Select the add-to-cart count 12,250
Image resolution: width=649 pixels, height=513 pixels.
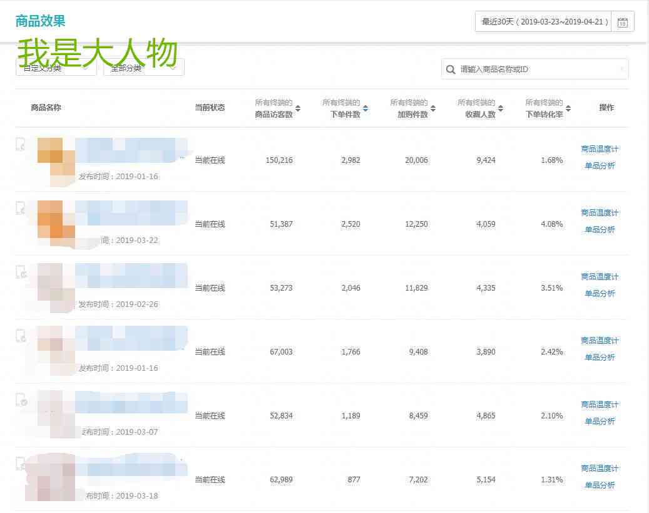[416, 224]
